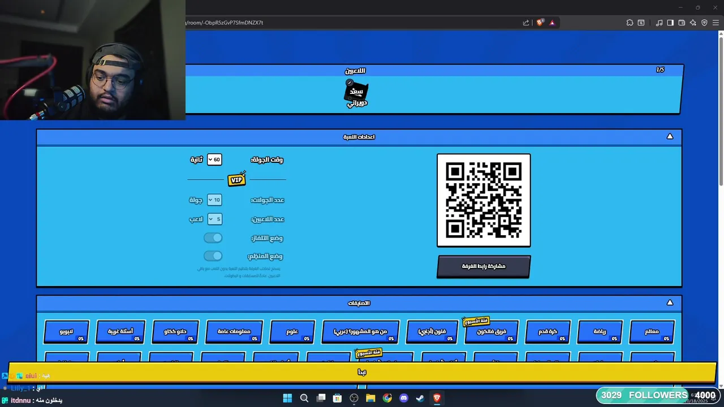Open the browser hamburger menu

tap(716, 23)
